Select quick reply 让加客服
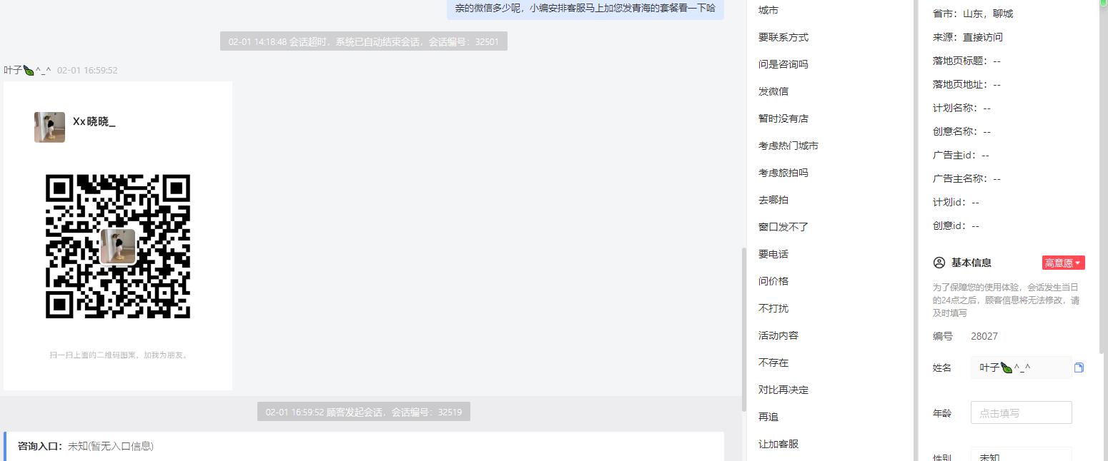Image resolution: width=1108 pixels, height=461 pixels. (x=778, y=444)
